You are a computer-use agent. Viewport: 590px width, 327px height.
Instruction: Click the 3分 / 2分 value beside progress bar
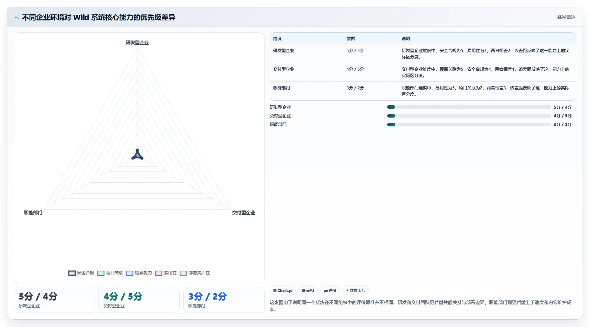click(563, 125)
